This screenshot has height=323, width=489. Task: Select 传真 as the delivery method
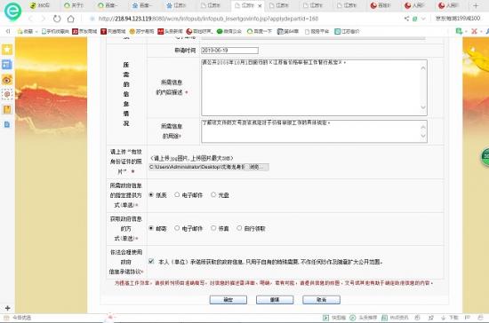point(213,228)
